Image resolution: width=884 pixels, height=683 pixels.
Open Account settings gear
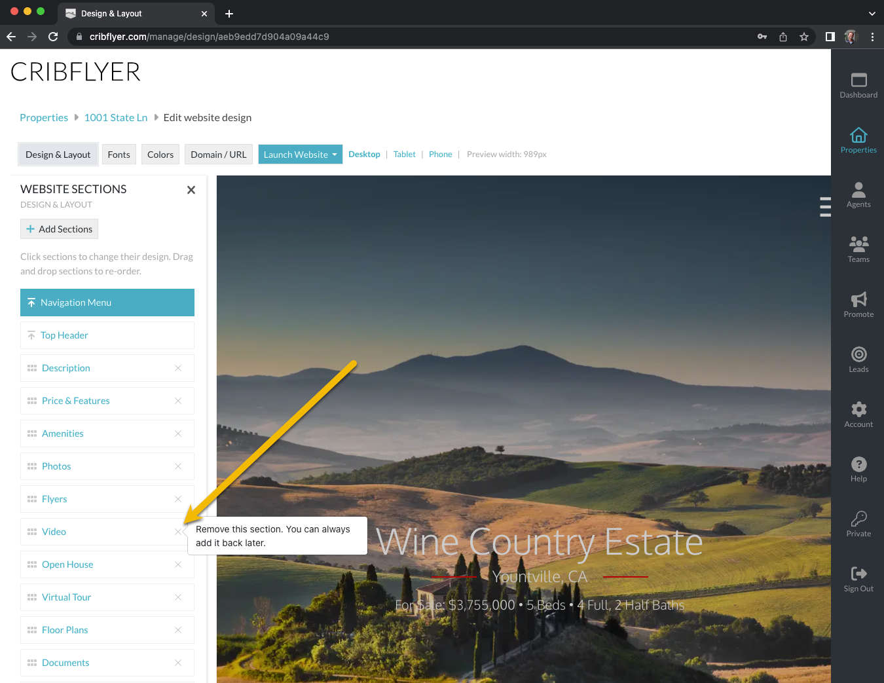tap(858, 415)
